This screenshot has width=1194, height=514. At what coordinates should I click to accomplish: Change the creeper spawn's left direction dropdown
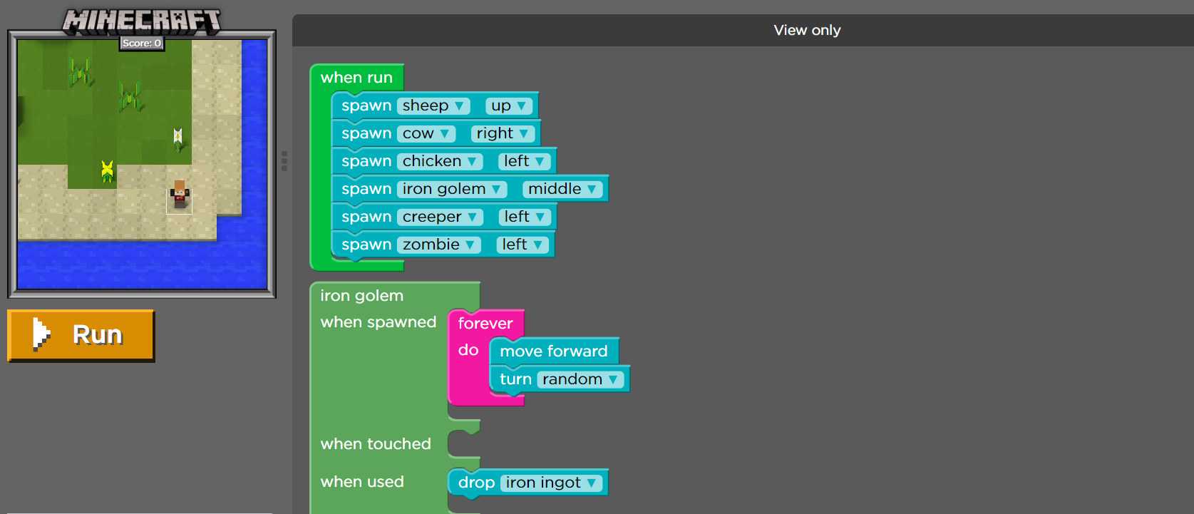[x=525, y=217]
